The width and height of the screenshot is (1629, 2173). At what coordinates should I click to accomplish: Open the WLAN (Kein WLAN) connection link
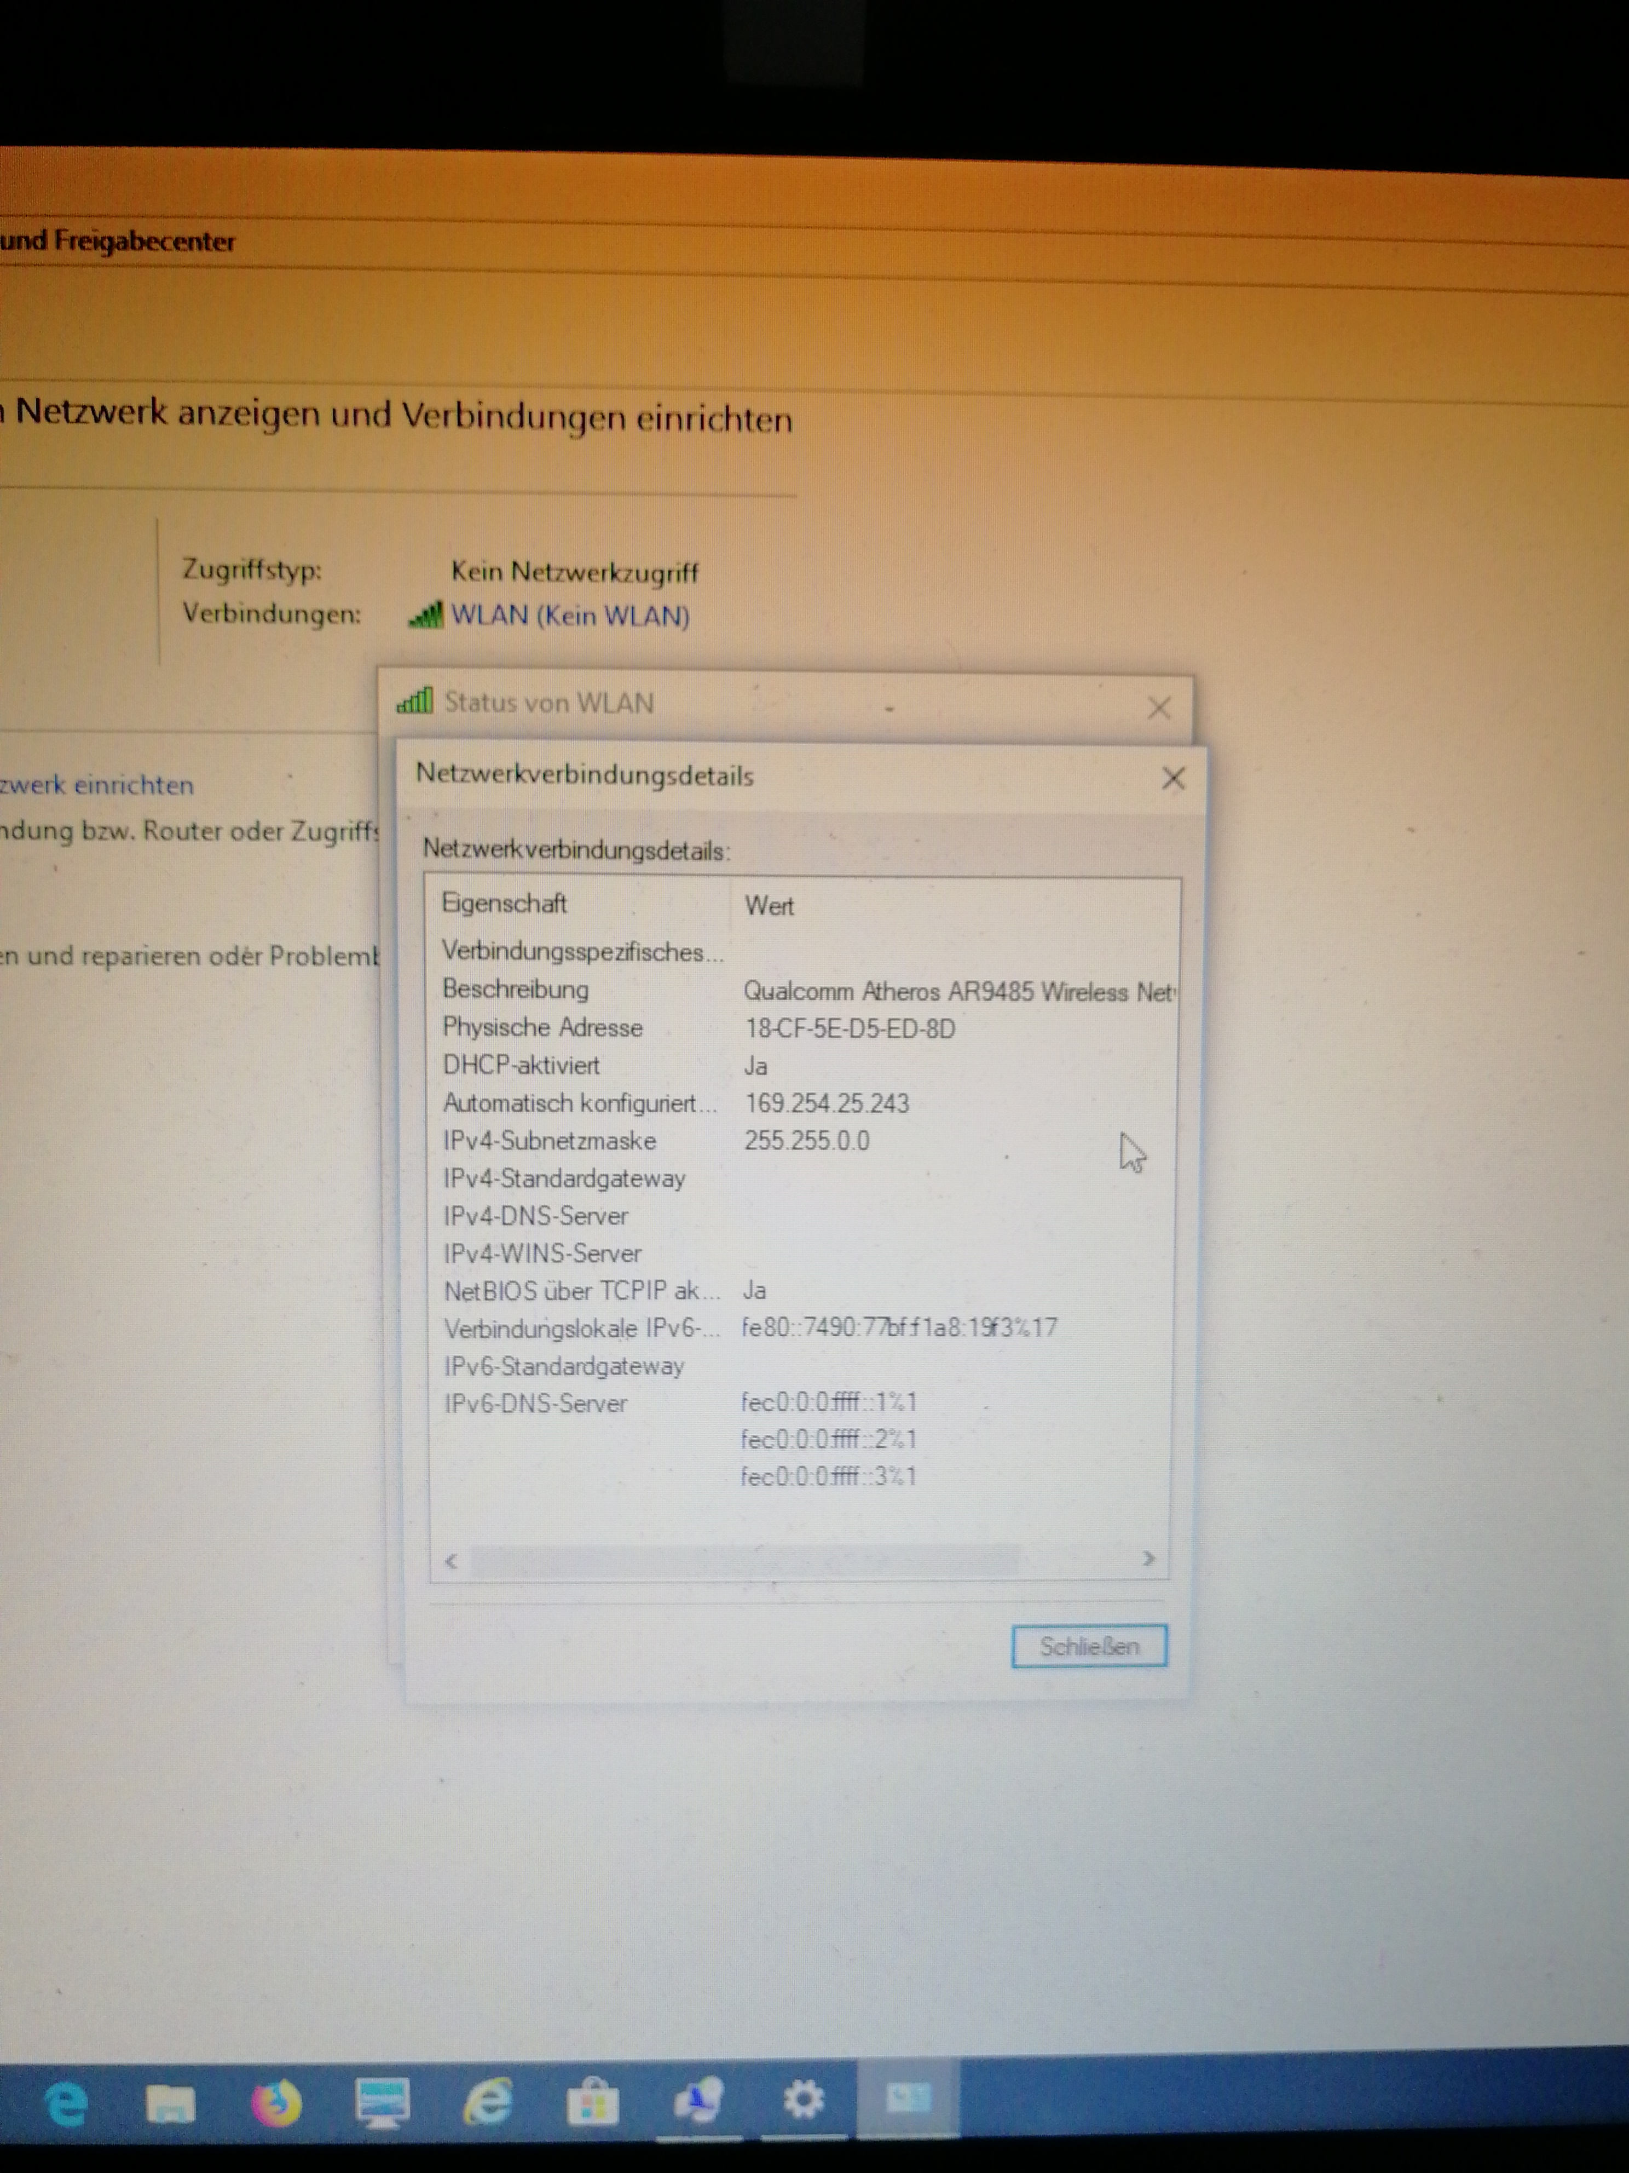(x=569, y=616)
